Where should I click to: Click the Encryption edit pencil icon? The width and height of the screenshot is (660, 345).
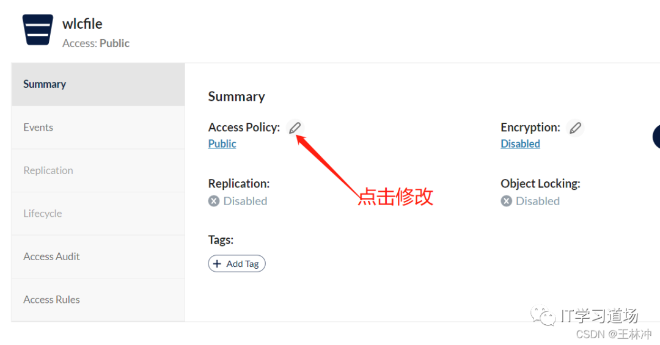tap(575, 128)
